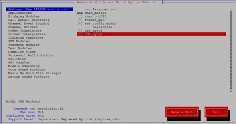Click the scrollbar up arrow
The image size is (236, 124).
(x=231, y=10)
